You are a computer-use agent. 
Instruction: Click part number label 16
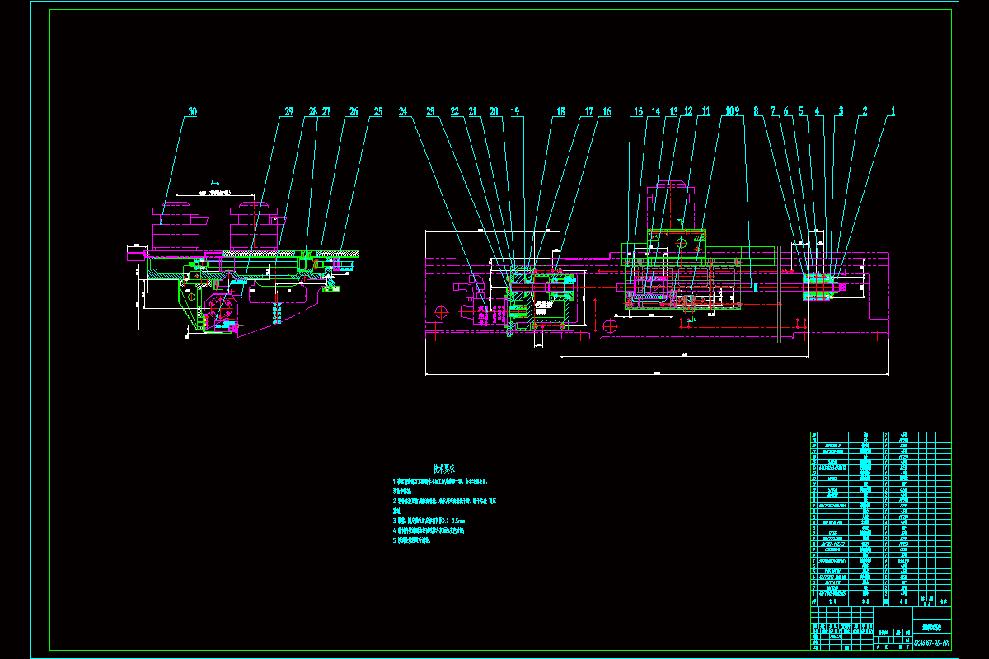[x=607, y=110]
